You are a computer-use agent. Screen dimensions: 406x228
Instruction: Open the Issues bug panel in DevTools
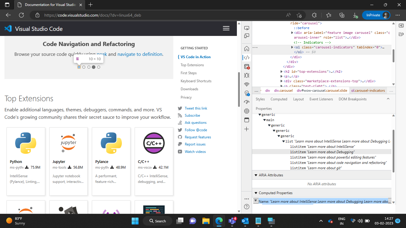pyautogui.click(x=246, y=75)
